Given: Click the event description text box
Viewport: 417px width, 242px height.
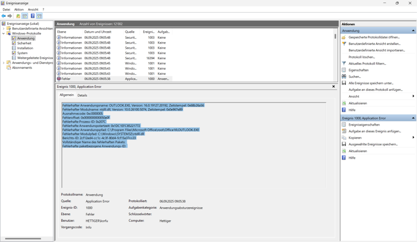Looking at the screenshot, I should [194, 145].
